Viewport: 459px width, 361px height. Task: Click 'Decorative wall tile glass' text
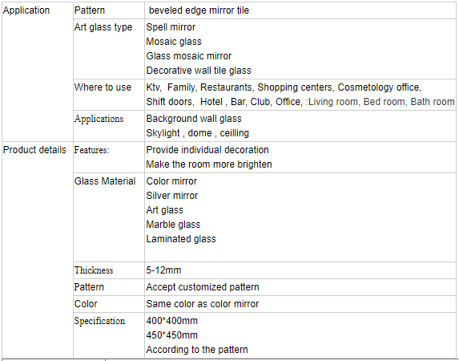tap(199, 71)
